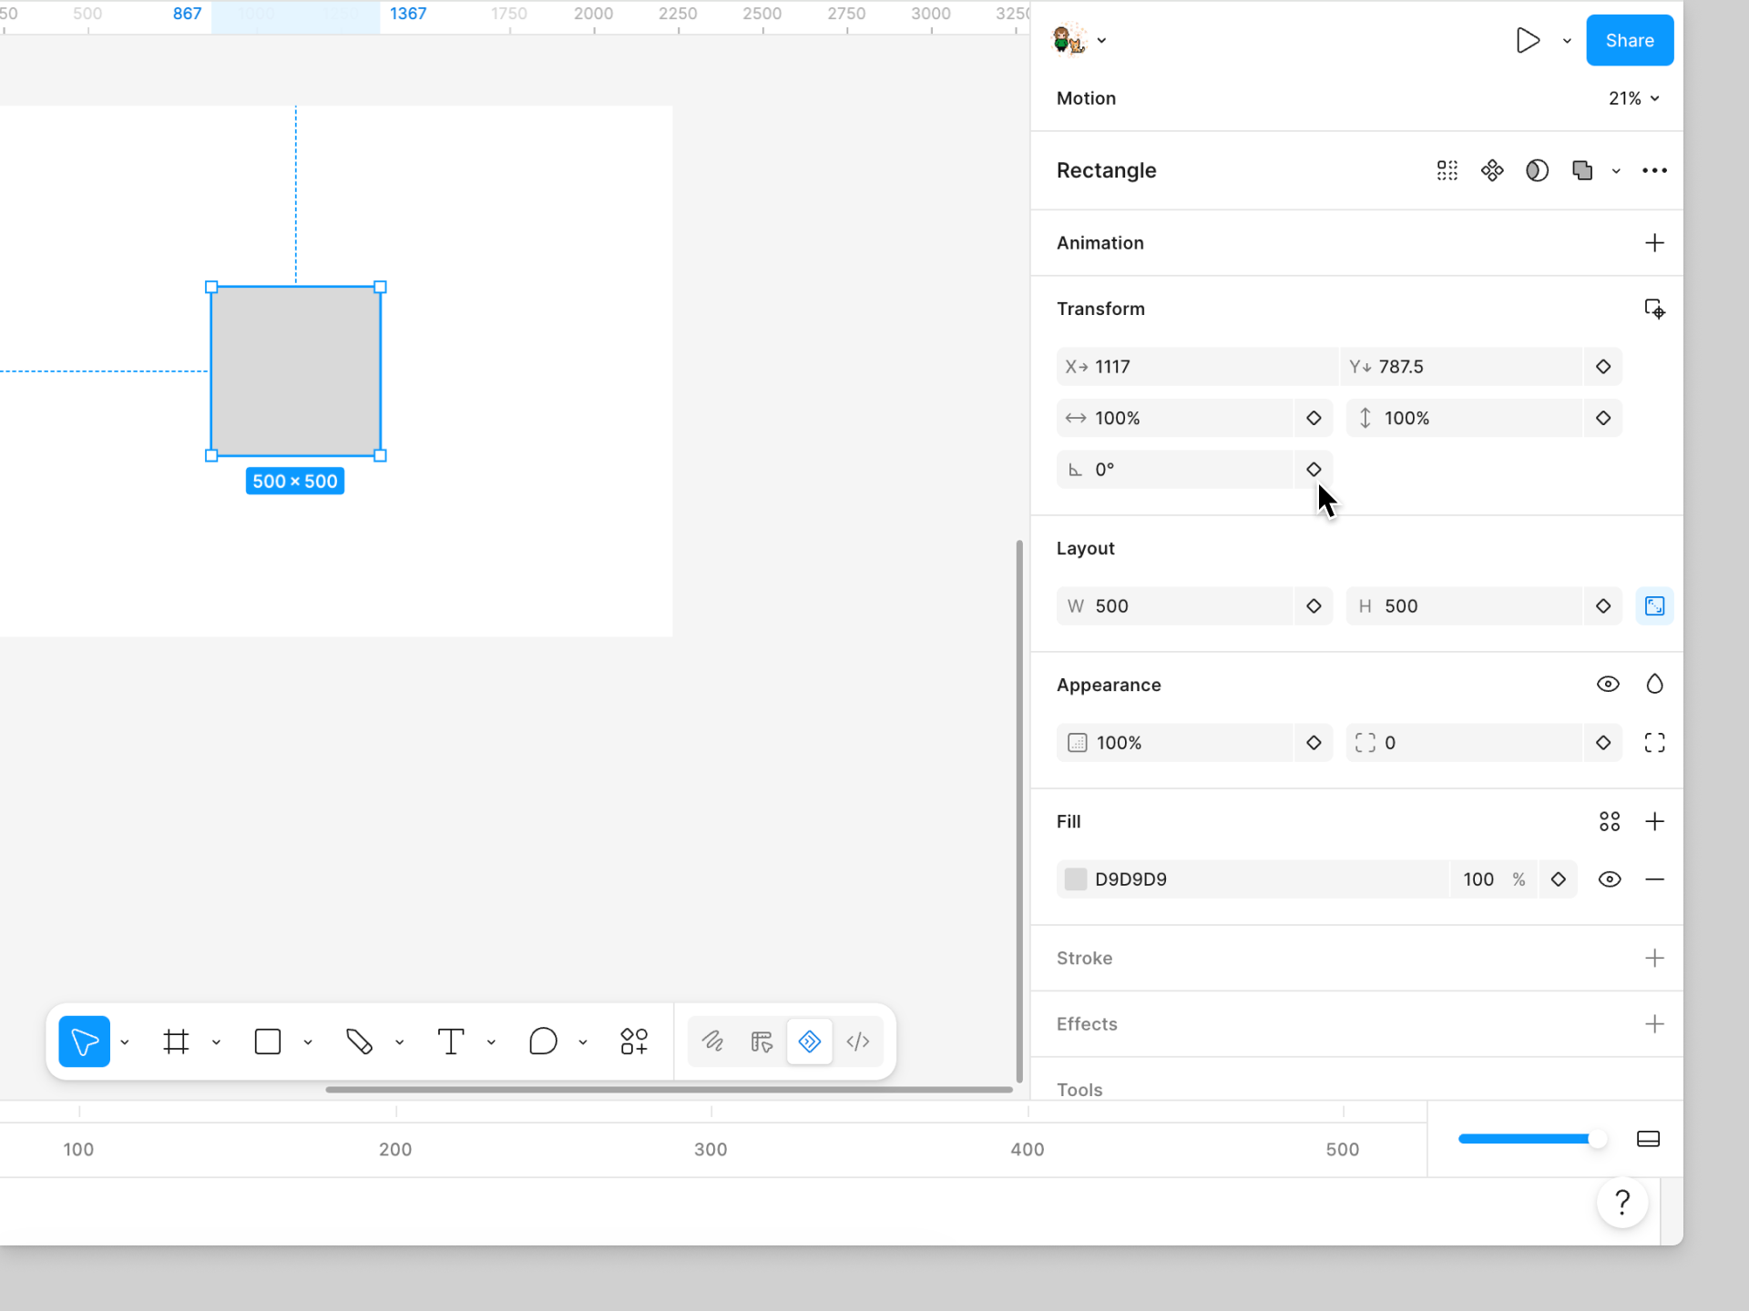Image resolution: width=1749 pixels, height=1311 pixels.
Task: Select the Move tool in toolbar
Action: tap(84, 1042)
